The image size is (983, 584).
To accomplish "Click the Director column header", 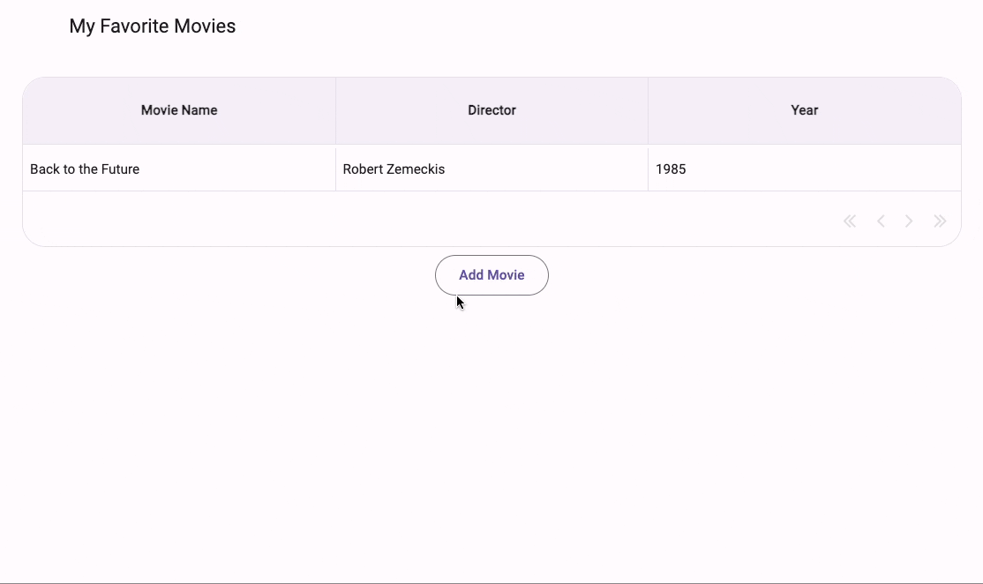I will 491,109.
